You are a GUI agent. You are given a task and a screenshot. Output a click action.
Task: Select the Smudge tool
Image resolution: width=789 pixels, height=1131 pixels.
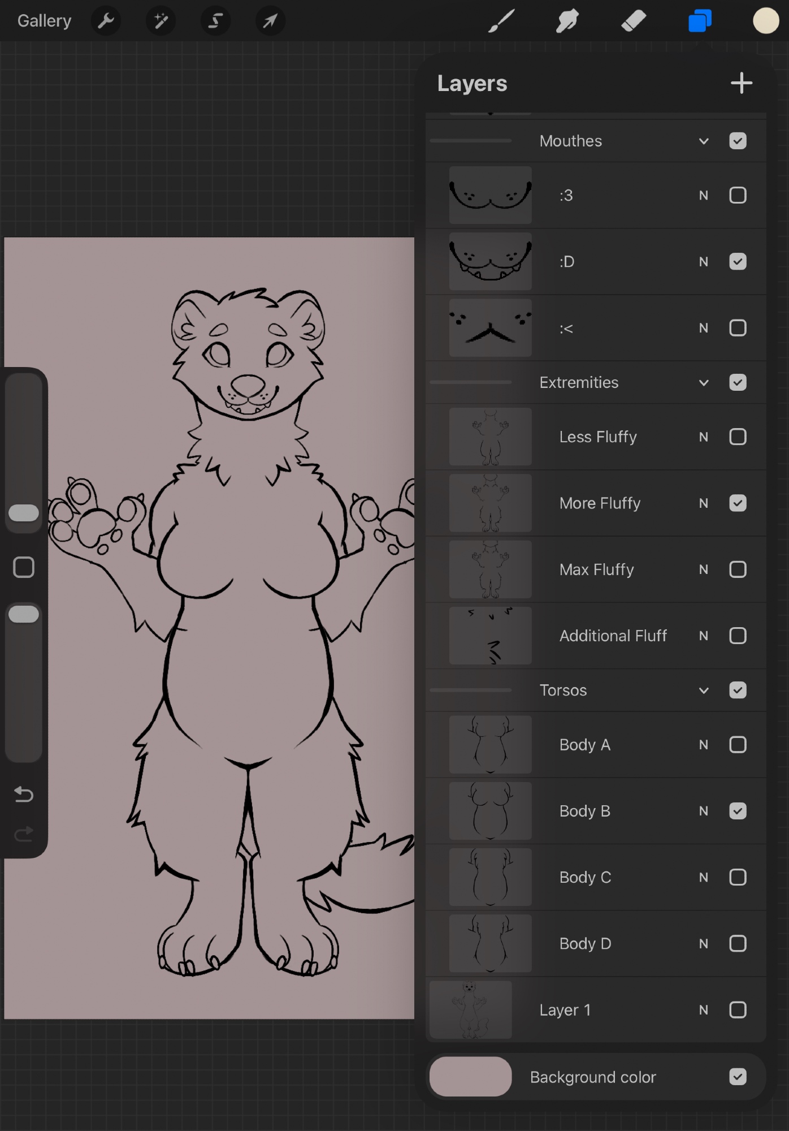(x=567, y=21)
